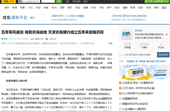The width and height of the screenshot is (170, 111).
Task: Focus the username email or phone input field
Action: 31,1
